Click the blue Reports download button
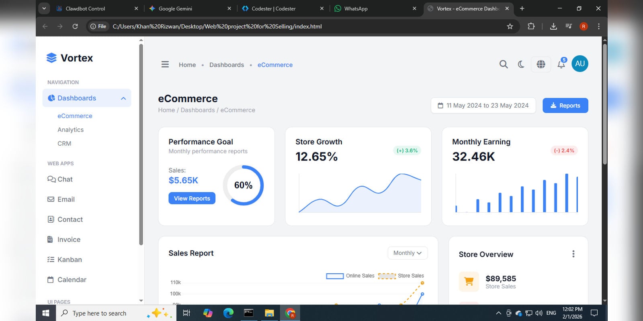This screenshot has width=643, height=321. [x=565, y=106]
